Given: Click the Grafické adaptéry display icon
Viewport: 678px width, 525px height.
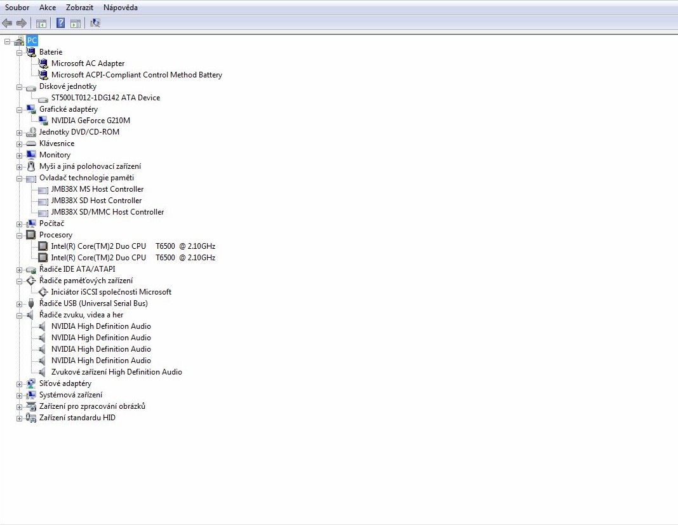Looking at the screenshot, I should pyautogui.click(x=30, y=109).
